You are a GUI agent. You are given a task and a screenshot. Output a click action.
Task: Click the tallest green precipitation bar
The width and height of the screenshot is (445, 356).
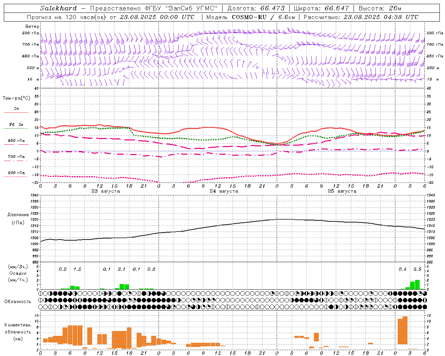pyautogui.click(x=417, y=284)
